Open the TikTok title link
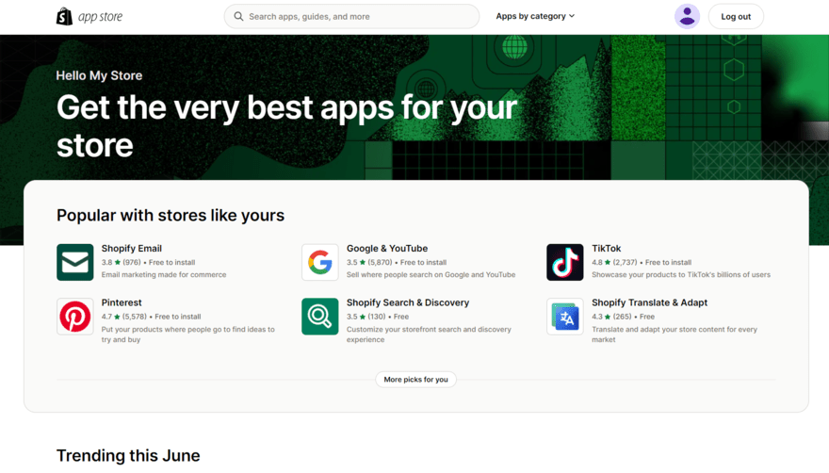Screen dimensions: 829x473 pyautogui.click(x=606, y=248)
